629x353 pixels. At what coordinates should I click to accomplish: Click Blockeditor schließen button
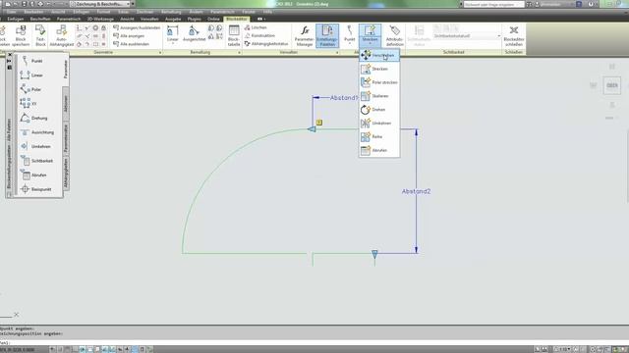click(x=514, y=35)
